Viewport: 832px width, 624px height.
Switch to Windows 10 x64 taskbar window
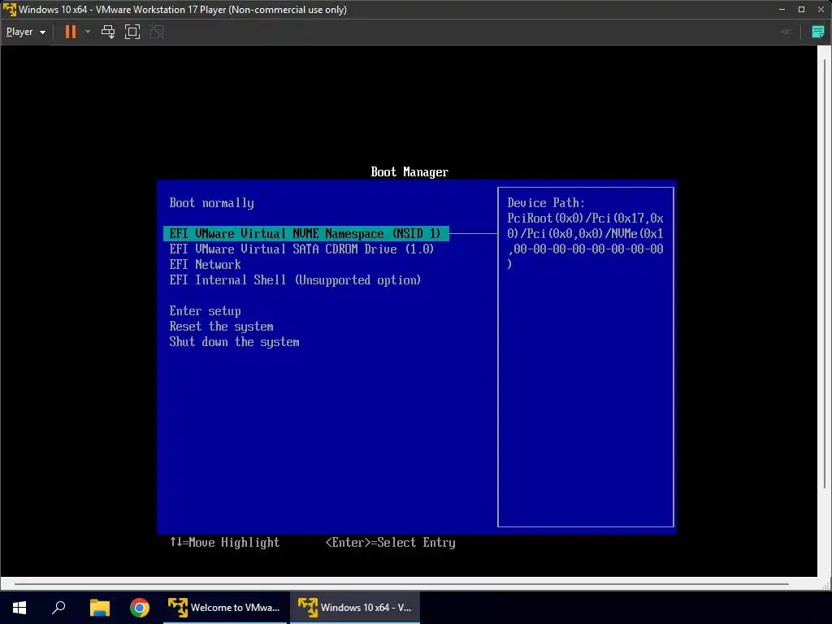pyautogui.click(x=356, y=608)
